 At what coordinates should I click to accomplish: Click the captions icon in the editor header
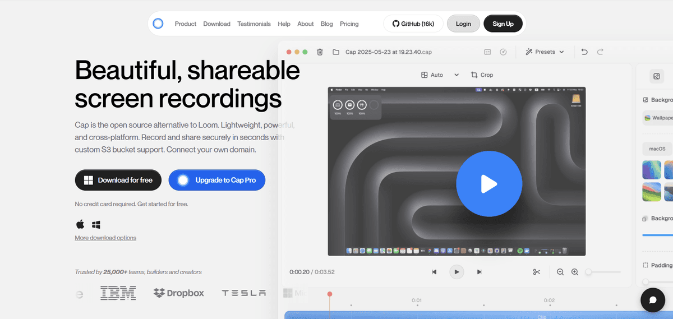click(x=487, y=52)
